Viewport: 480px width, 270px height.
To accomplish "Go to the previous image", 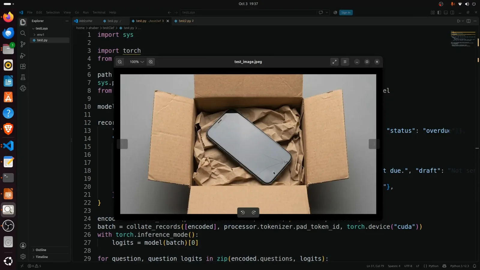I will point(122,144).
